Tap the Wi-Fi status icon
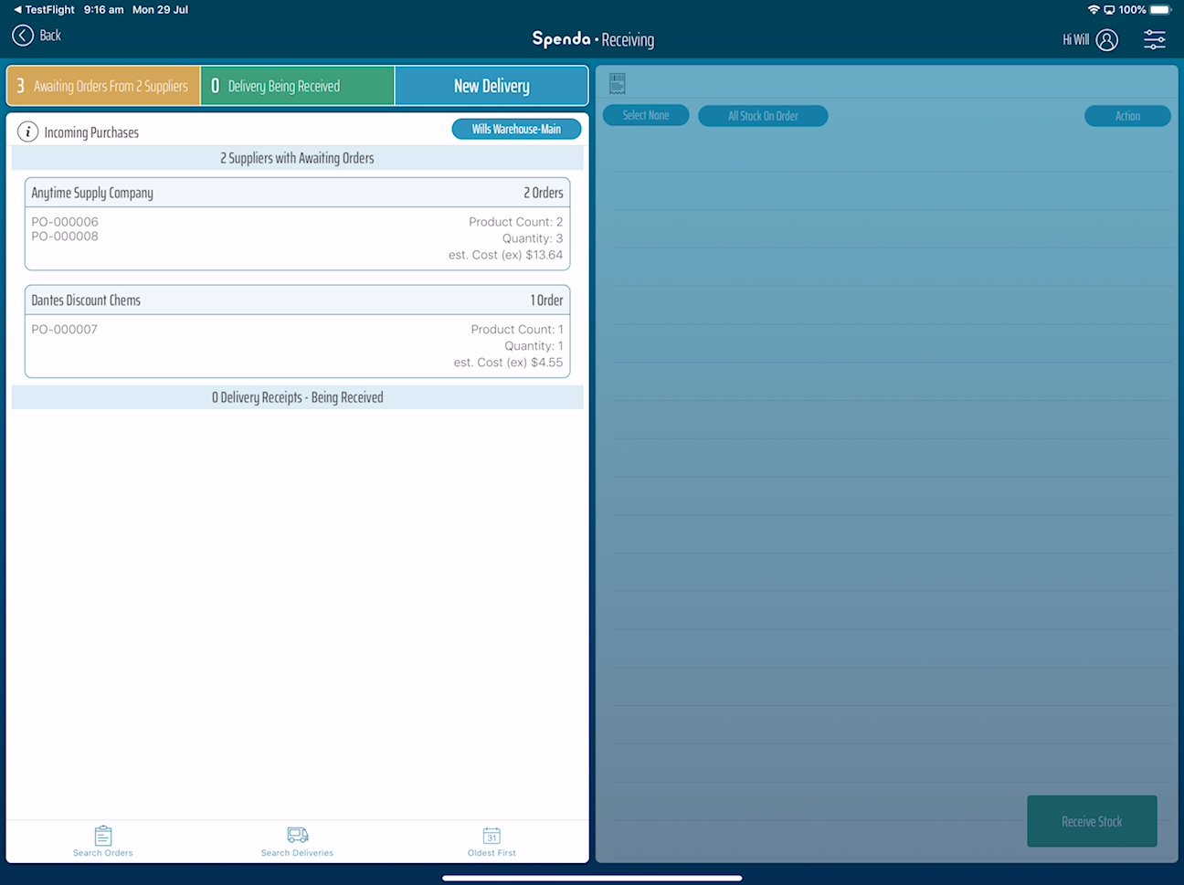 (x=1094, y=10)
